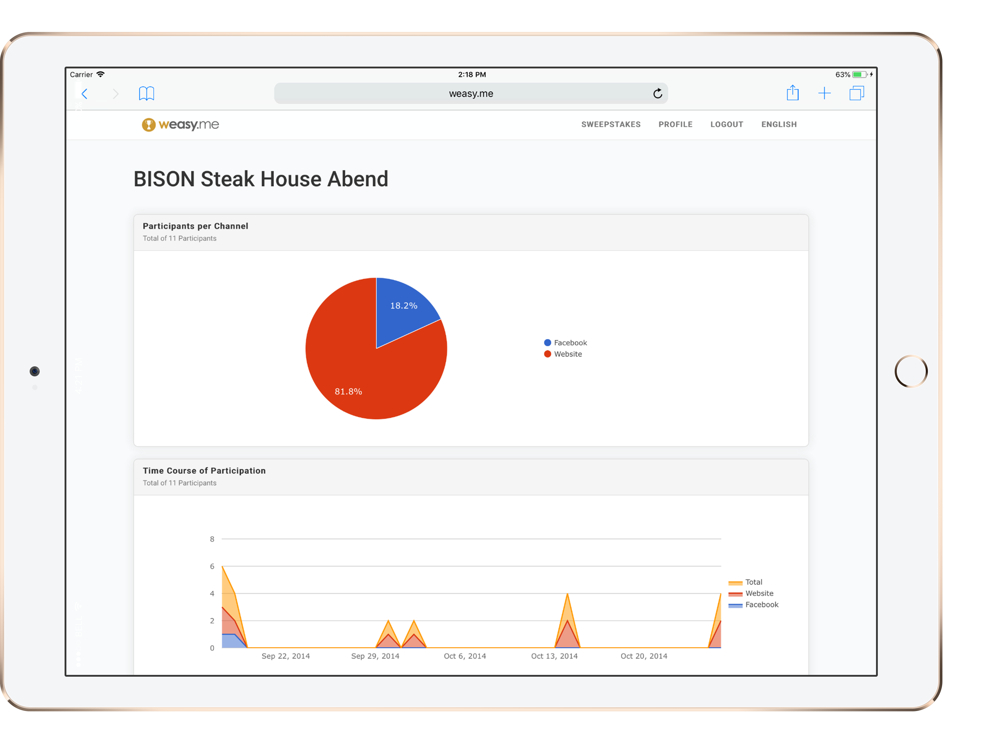Screen dimensions: 999x743
Task: Reload the page with the refresh icon
Action: [657, 94]
